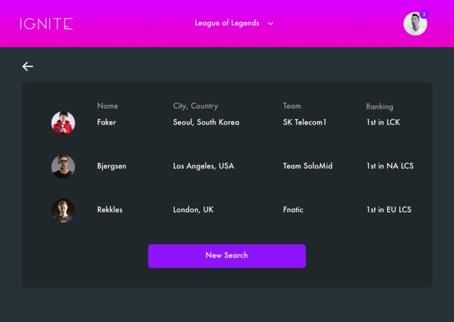Click the chevron beside League of Legends
This screenshot has width=454, height=322.
(270, 23)
